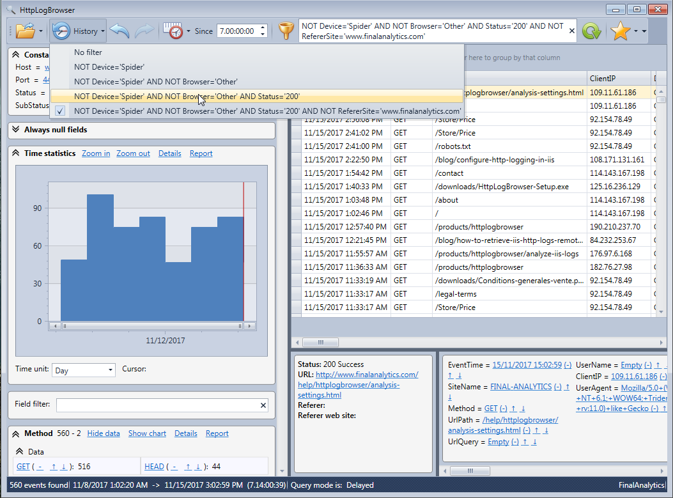Click the Method GET value in details
Screen dimensions: 673x498
pos(491,409)
